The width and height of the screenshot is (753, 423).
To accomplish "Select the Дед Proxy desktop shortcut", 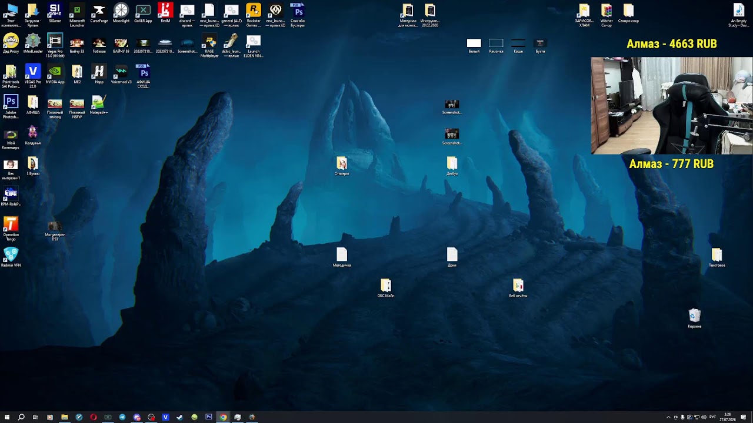I will (11, 44).
